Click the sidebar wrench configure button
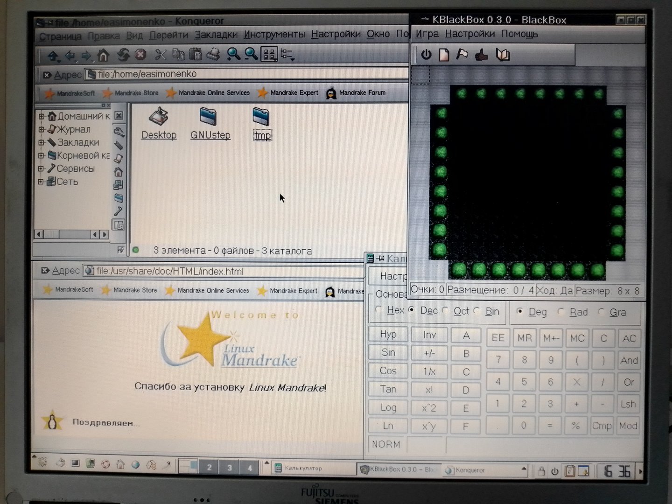This screenshot has width=672, height=504. coord(119,132)
